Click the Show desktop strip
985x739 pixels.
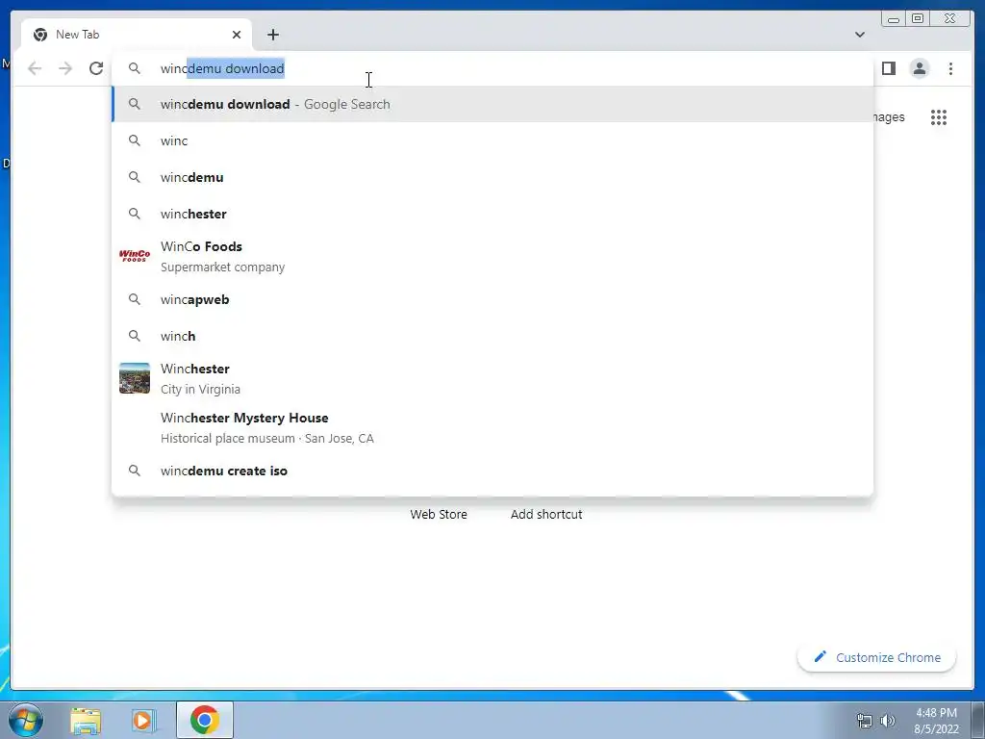[x=978, y=721]
